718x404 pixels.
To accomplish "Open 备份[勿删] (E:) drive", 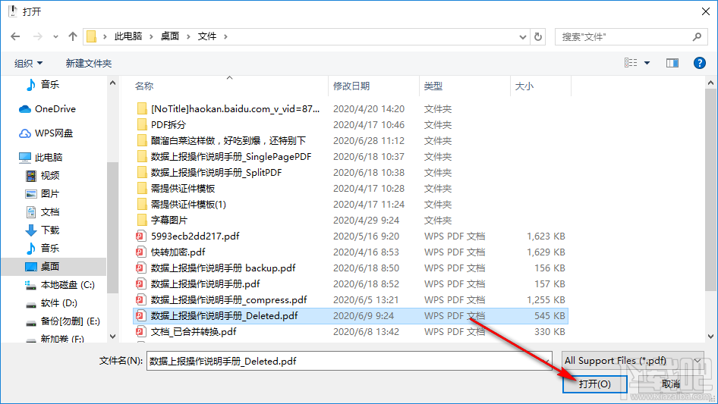I will click(x=63, y=321).
